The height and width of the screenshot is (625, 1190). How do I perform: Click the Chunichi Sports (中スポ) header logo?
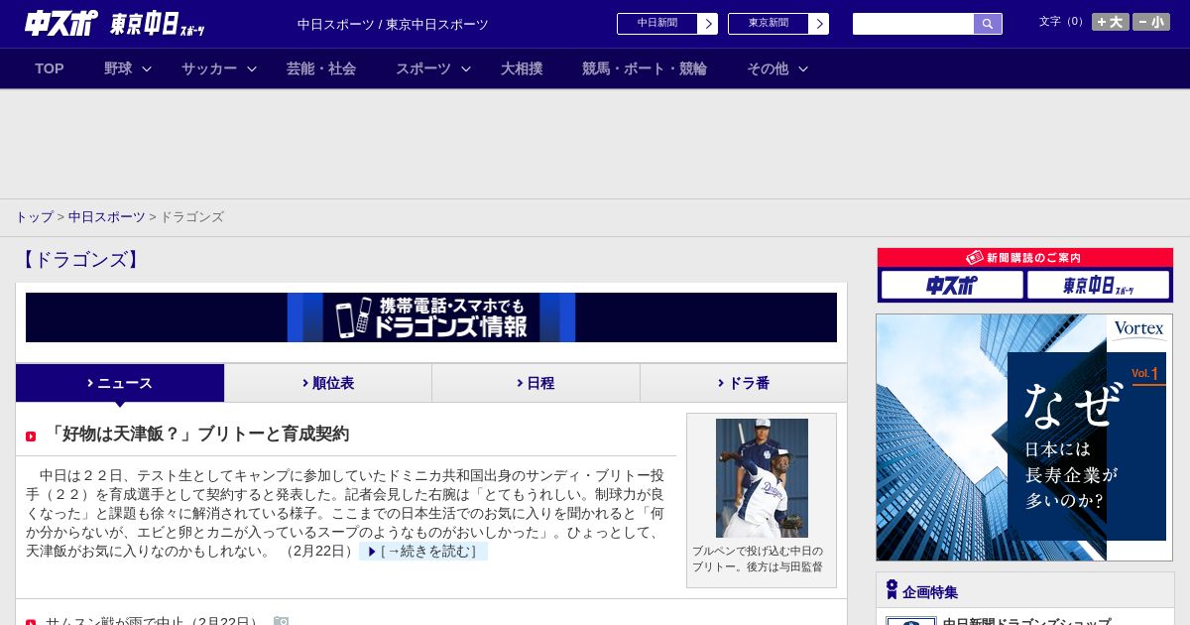(x=61, y=24)
